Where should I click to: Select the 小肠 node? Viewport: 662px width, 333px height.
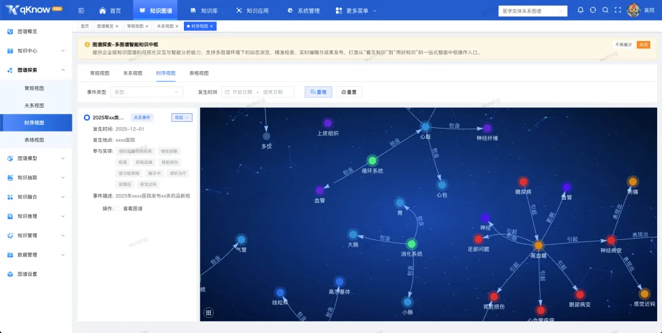tap(407, 302)
